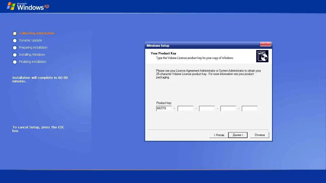The image size is (326, 183).
Task: Click the fifth product key field
Action: pyautogui.click(x=250, y=109)
